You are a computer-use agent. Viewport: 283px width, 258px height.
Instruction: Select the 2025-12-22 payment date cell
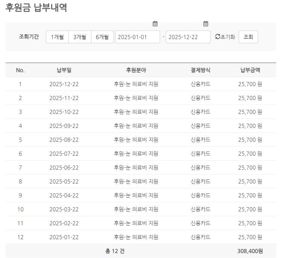[64, 84]
